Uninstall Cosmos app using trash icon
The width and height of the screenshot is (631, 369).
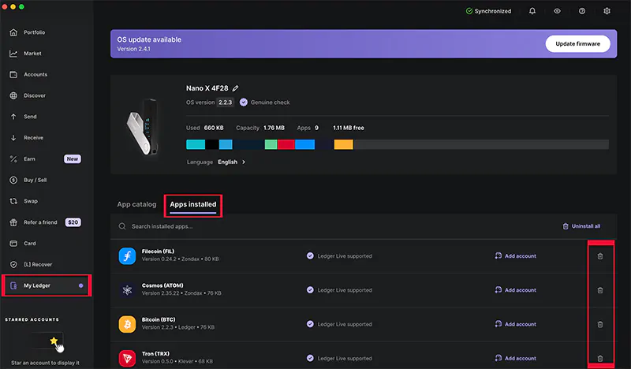[x=599, y=290]
